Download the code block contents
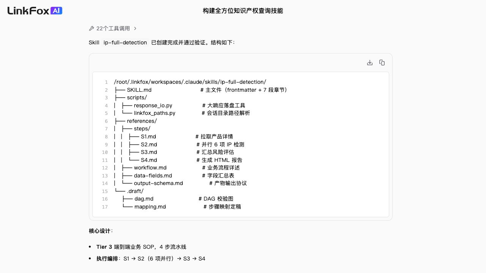 (x=370, y=63)
